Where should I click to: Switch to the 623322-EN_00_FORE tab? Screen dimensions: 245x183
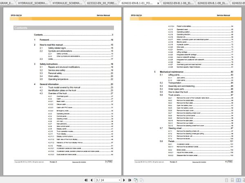coord(102,3)
